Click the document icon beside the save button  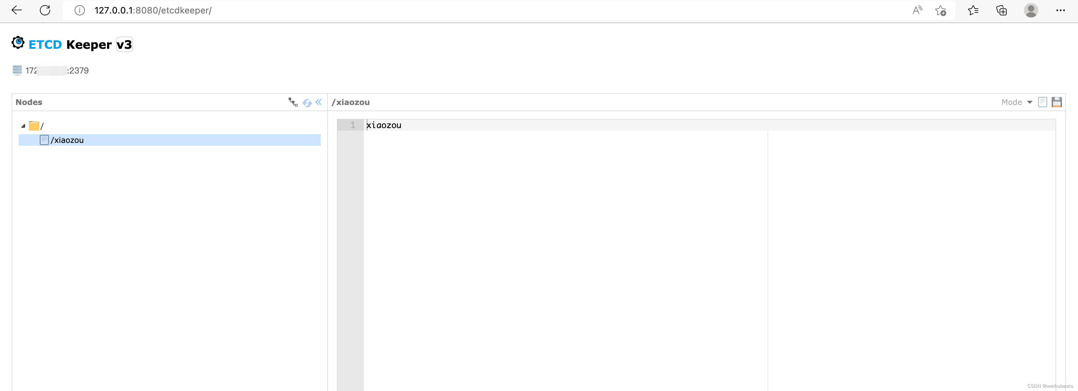(1042, 102)
